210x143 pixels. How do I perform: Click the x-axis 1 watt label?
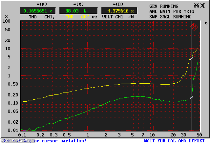point(88,135)
